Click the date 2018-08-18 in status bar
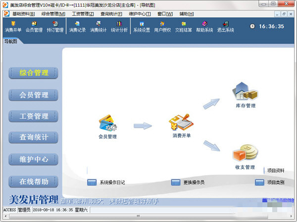Image resolution: width=297 pixels, height=222 pixels. click(44, 210)
